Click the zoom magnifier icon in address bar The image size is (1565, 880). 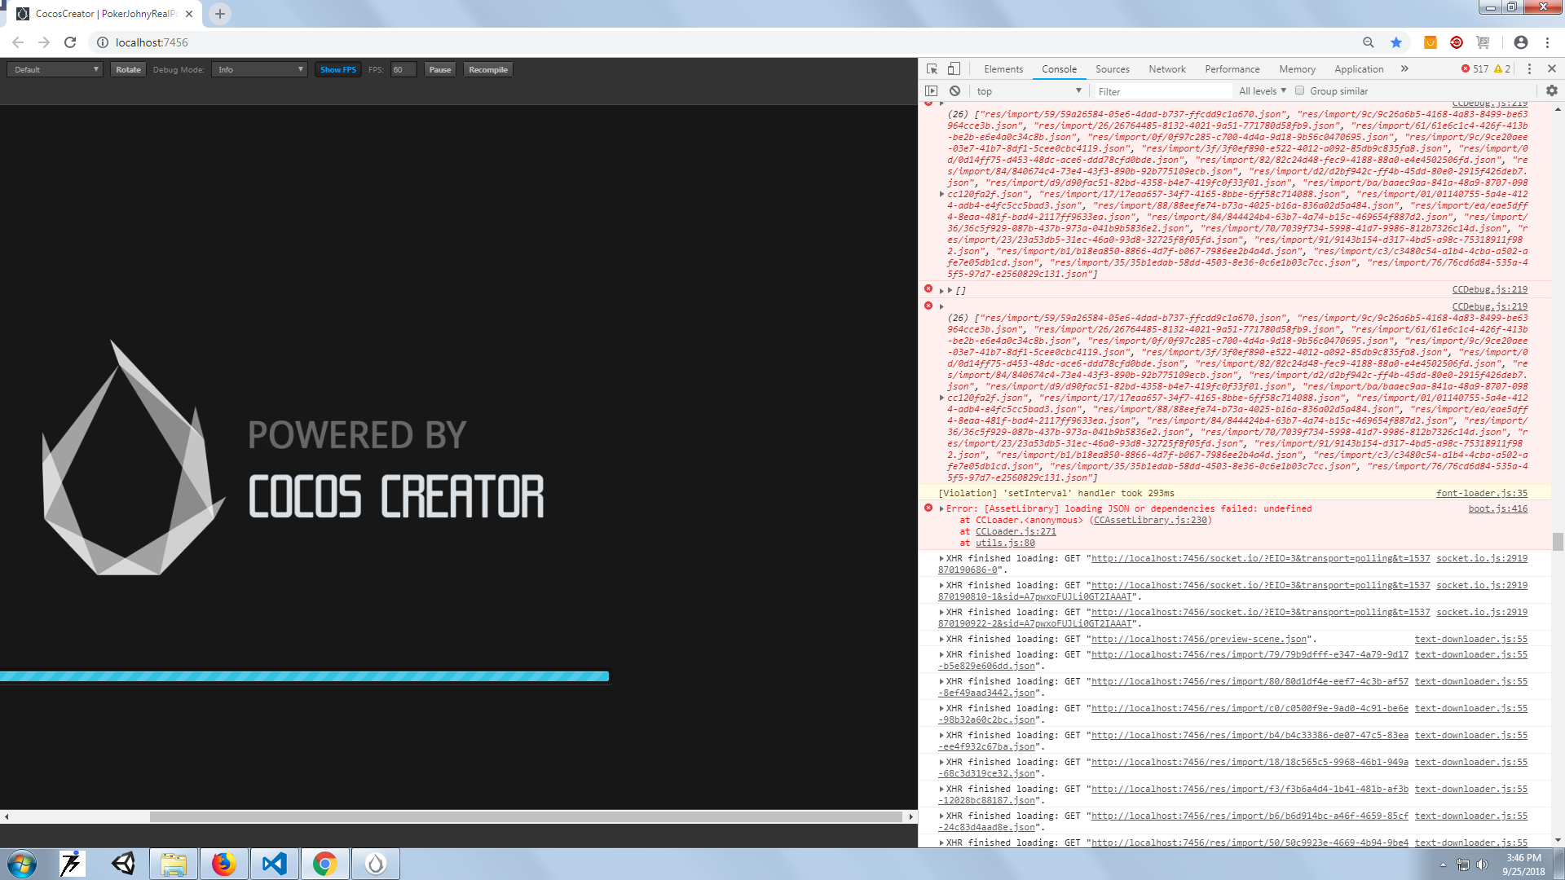[x=1369, y=42]
